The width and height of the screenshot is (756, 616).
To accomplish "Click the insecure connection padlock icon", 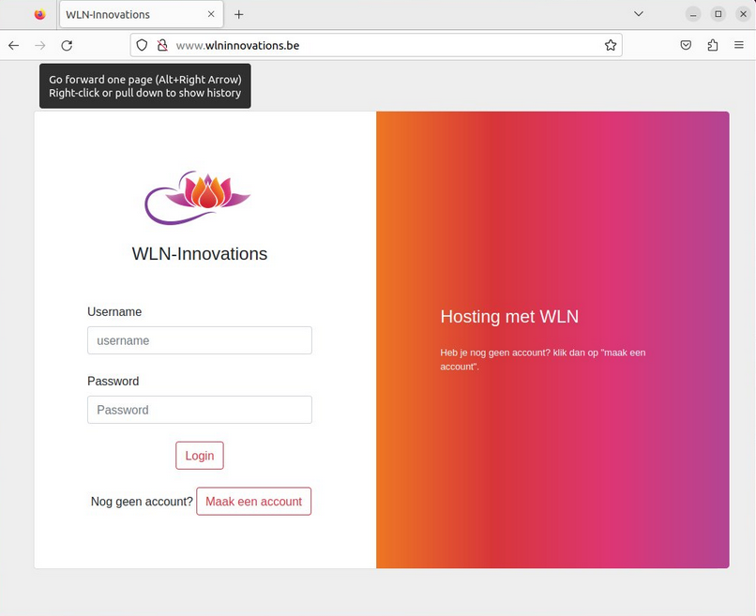I will click(x=162, y=45).
